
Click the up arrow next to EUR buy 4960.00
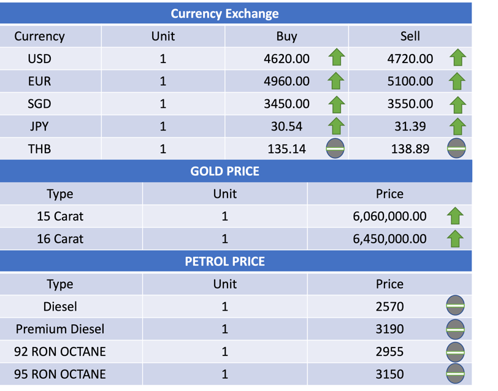pos(335,82)
